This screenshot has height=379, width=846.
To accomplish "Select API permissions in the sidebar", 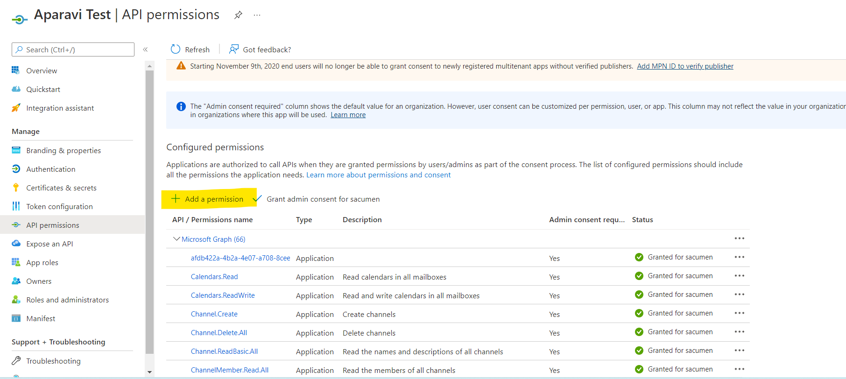I will click(x=72, y=225).
